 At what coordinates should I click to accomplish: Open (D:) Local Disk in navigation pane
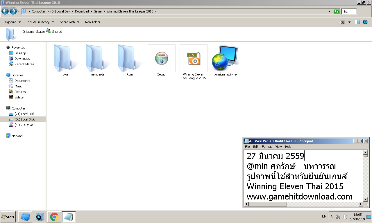point(24,119)
